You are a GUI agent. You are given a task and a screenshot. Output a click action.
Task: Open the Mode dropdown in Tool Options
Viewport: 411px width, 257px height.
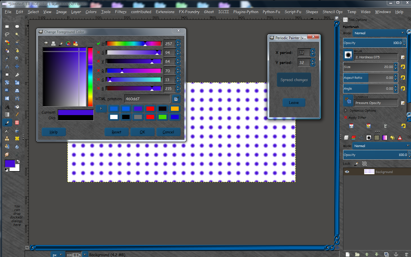click(380, 33)
